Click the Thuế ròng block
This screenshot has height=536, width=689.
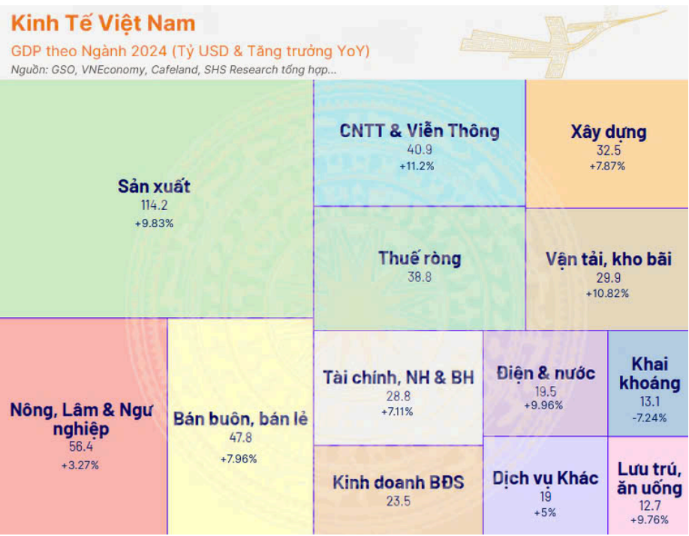(x=420, y=268)
